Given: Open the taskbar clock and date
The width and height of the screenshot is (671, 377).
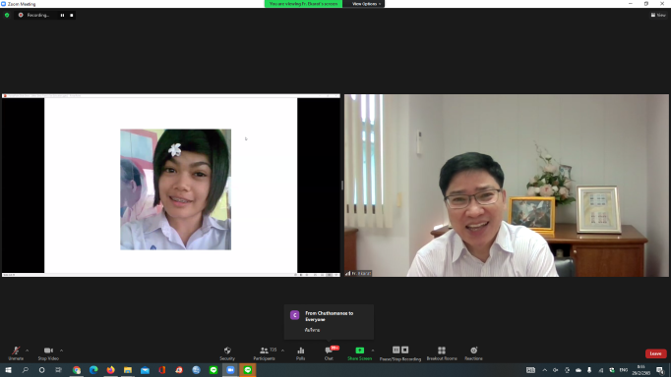Looking at the screenshot, I should pos(641,370).
